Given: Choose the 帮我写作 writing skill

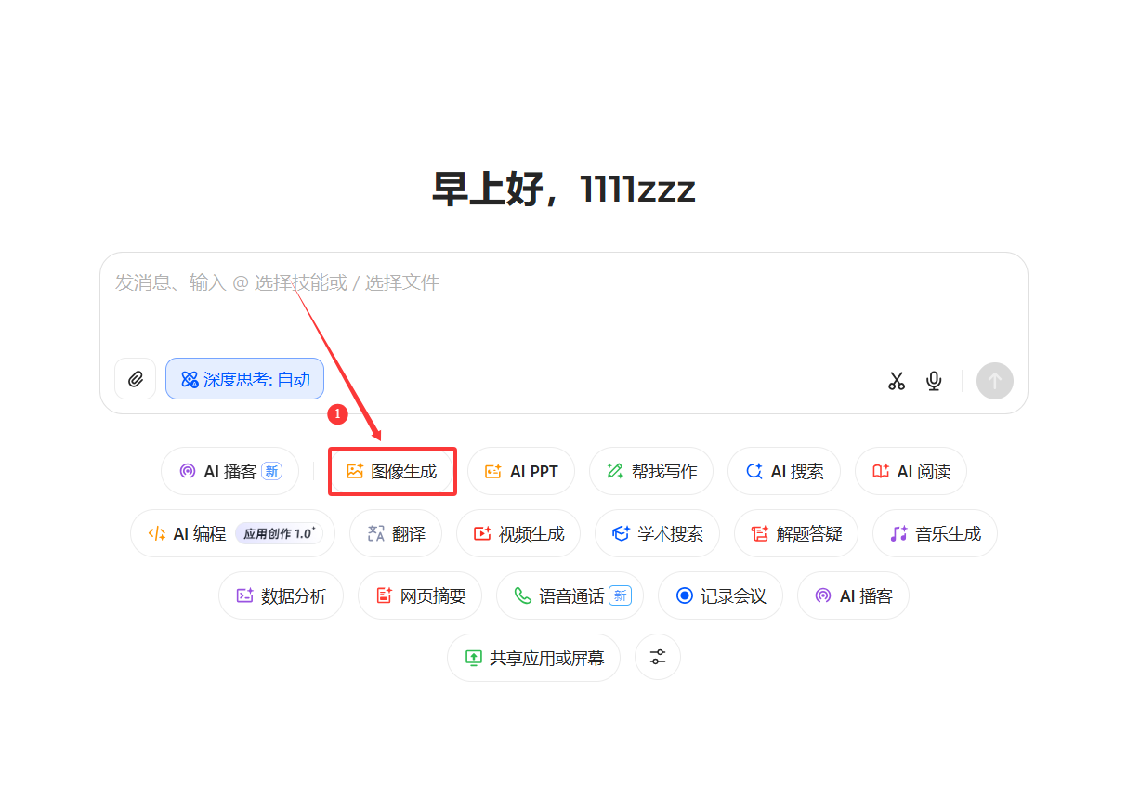Looking at the screenshot, I should (651, 471).
